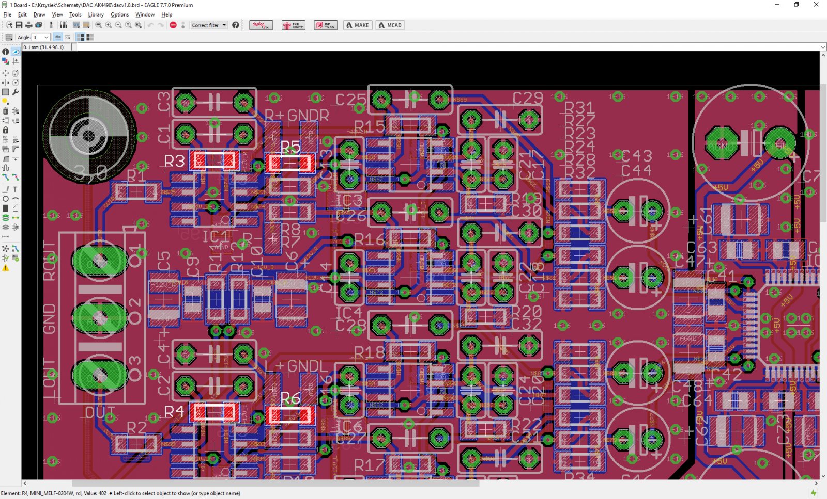Select the Text tool
827x499 pixels.
click(x=16, y=189)
